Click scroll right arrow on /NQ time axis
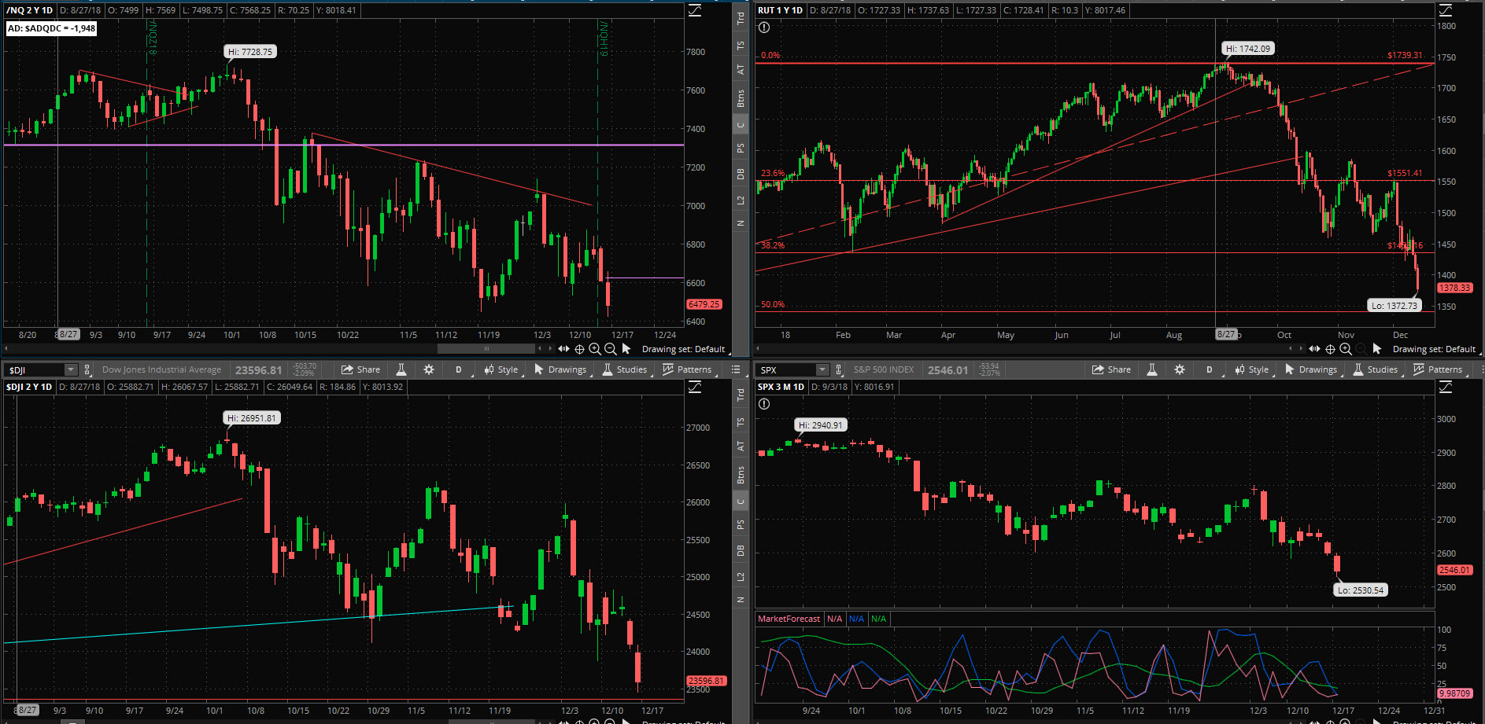Image resolution: width=1485 pixels, height=724 pixels. (x=549, y=348)
